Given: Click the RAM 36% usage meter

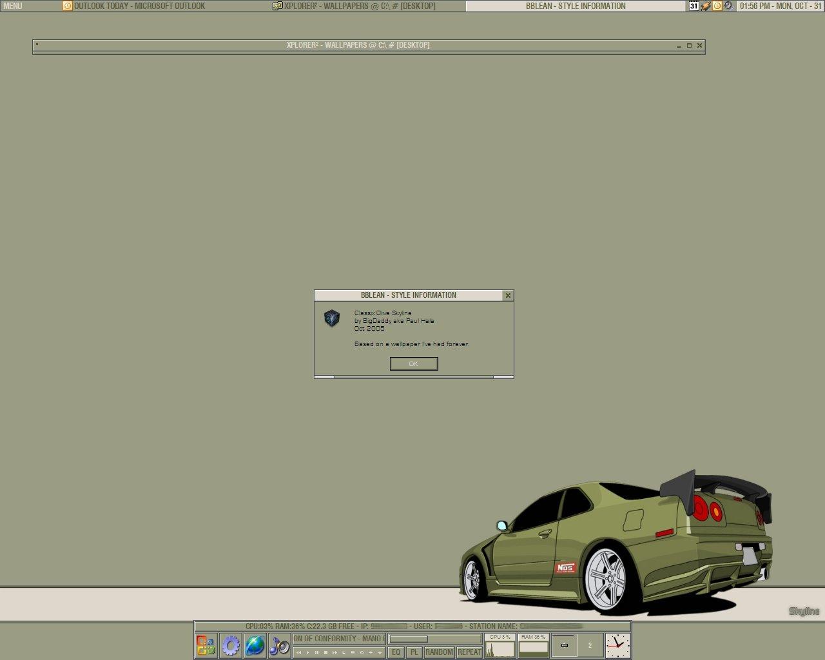Looking at the screenshot, I should click(x=534, y=645).
